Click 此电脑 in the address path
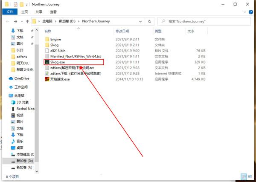 tap(47, 21)
